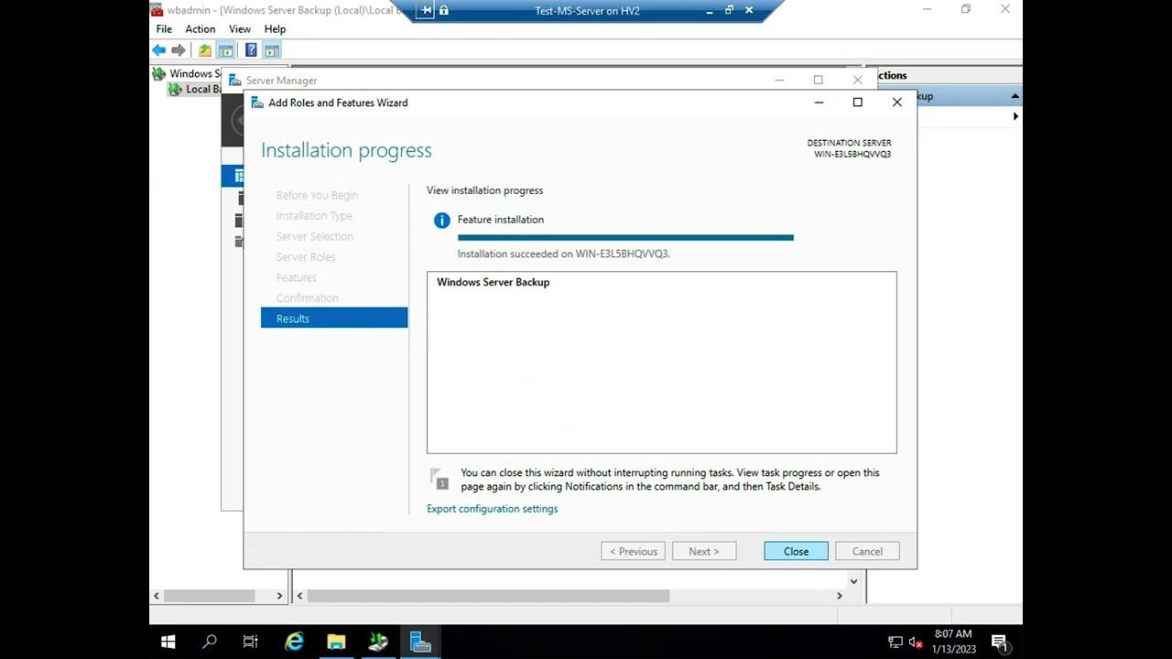Image resolution: width=1172 pixels, height=659 pixels.
Task: Minimize the Test-MS-Server connection bar
Action: coord(710,10)
